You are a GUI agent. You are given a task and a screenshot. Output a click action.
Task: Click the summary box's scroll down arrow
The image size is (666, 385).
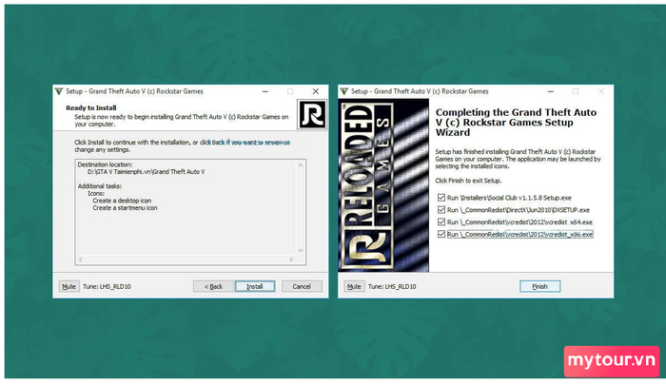click(x=301, y=250)
